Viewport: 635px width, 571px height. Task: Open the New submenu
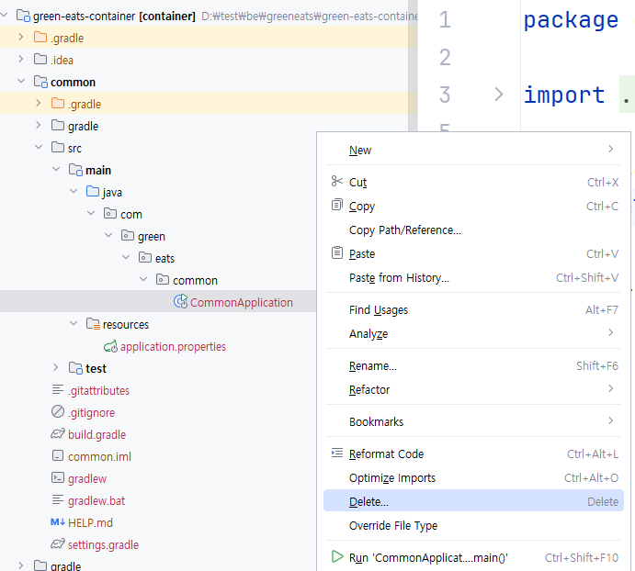pyautogui.click(x=473, y=151)
